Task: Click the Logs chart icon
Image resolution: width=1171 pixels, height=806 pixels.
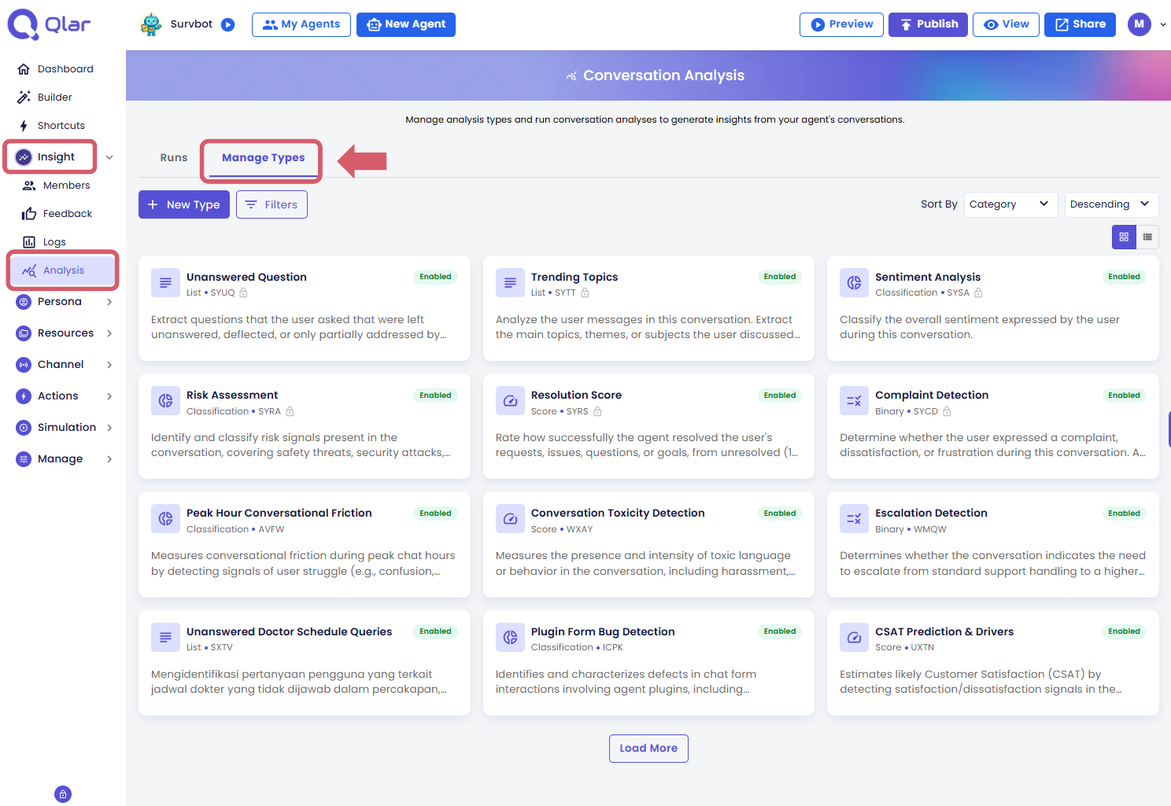Action: point(29,242)
